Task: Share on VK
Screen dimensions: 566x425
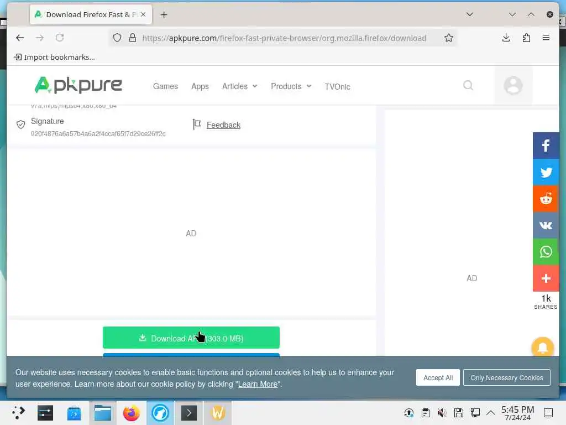Action: pos(546,225)
